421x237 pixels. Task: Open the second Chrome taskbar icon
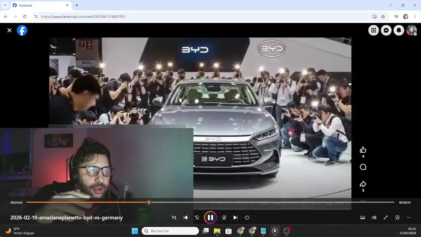pos(252,231)
